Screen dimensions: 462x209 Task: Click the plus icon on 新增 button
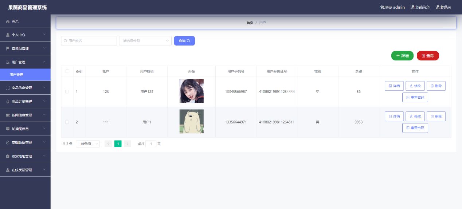tap(398, 56)
